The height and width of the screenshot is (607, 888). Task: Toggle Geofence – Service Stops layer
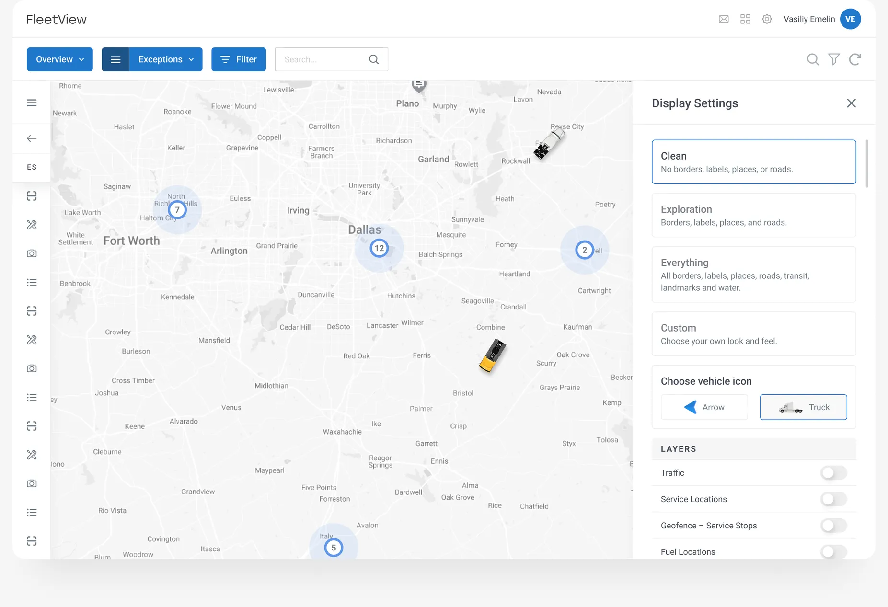point(833,526)
